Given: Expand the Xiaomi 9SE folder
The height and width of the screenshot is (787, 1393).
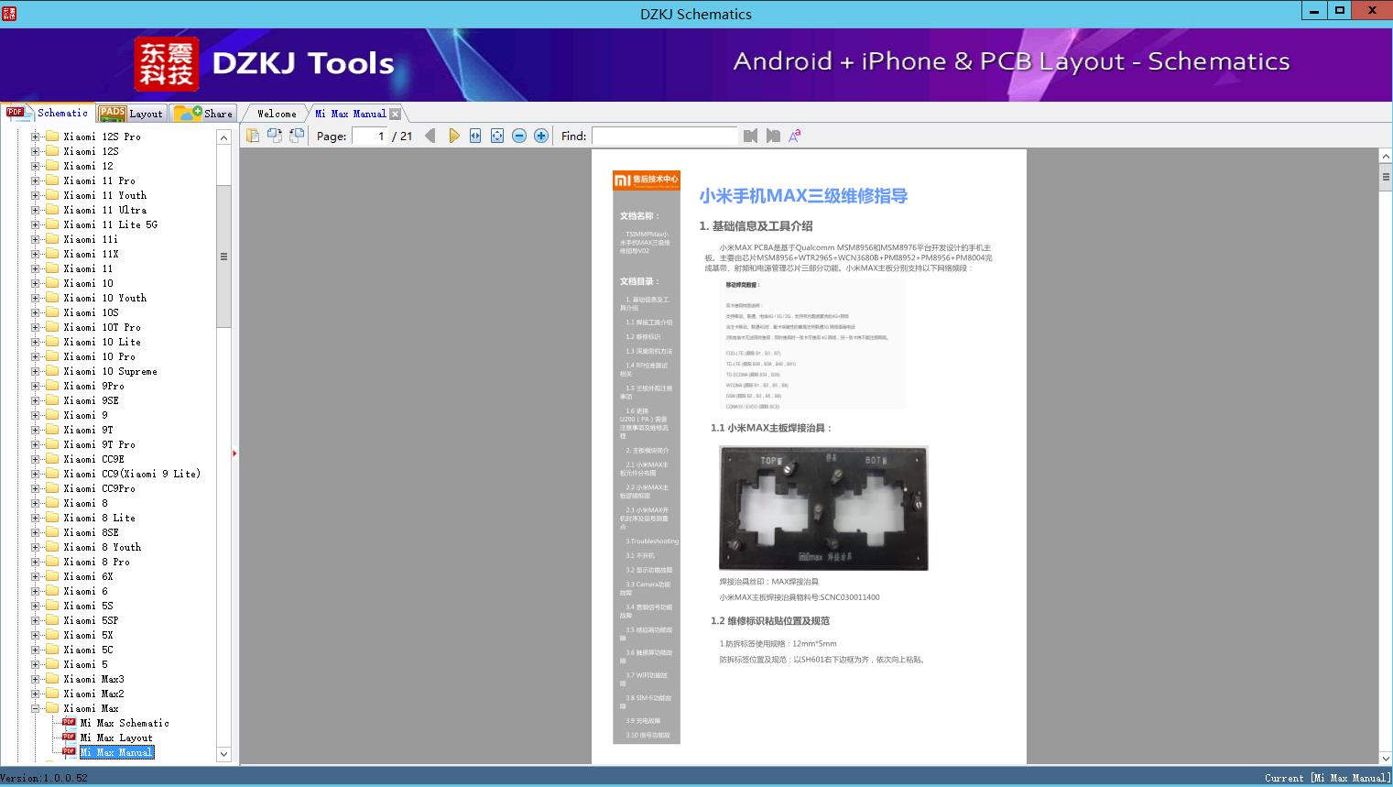Looking at the screenshot, I should [35, 400].
